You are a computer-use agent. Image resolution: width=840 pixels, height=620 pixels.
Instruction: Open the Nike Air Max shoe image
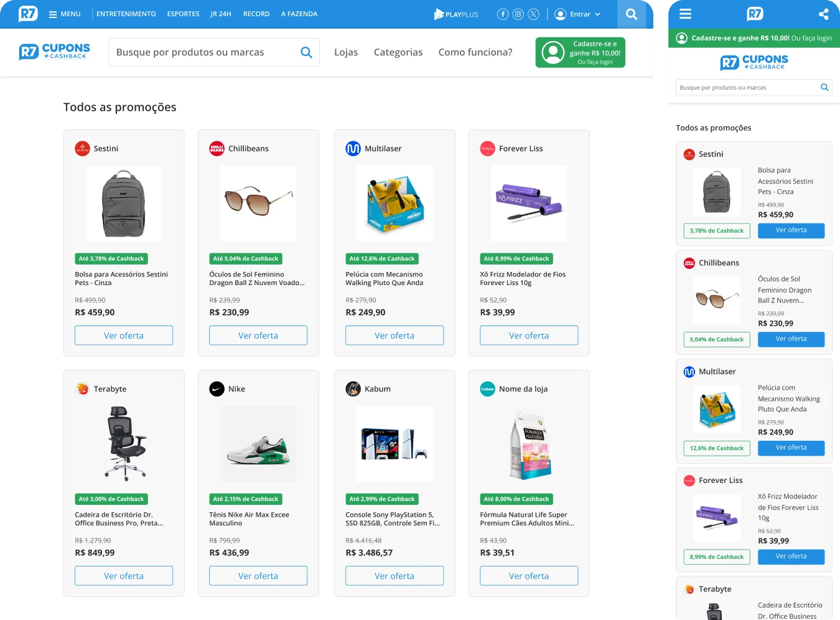coord(258,444)
